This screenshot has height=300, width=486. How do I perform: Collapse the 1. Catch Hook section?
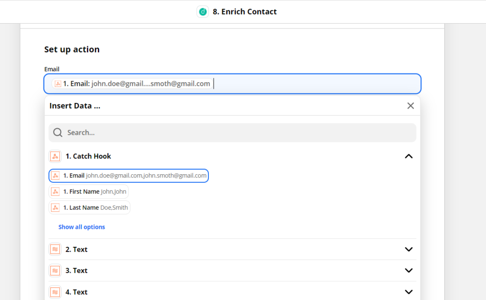click(x=409, y=156)
